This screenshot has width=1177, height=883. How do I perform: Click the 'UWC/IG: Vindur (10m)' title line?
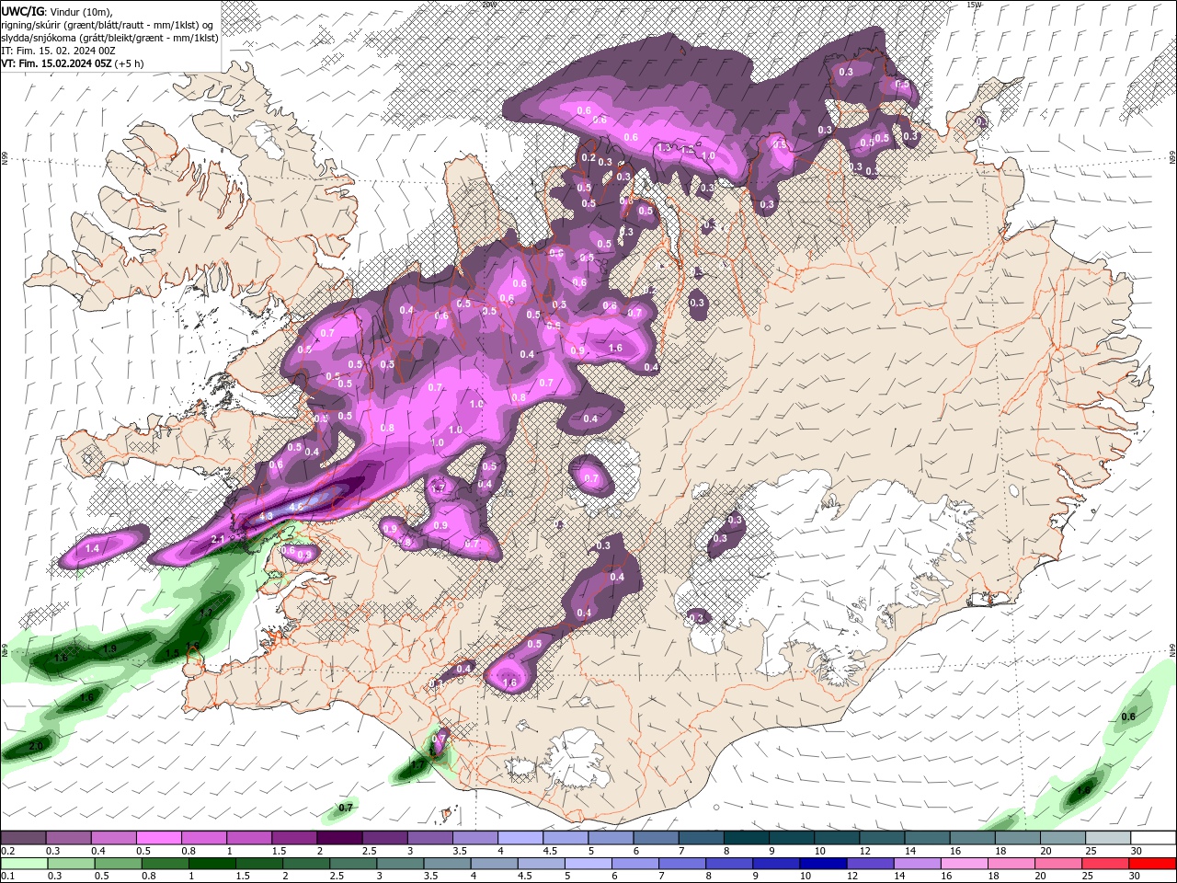(56, 11)
